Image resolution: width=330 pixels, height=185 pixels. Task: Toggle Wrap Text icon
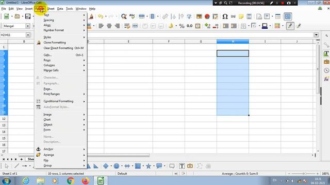coord(127,26)
